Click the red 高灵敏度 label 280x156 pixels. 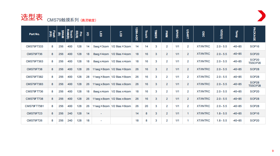pos(88,20)
